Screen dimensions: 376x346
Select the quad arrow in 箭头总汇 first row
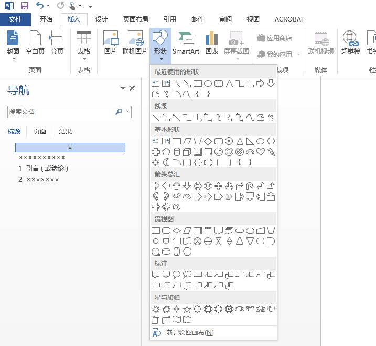[x=219, y=186]
